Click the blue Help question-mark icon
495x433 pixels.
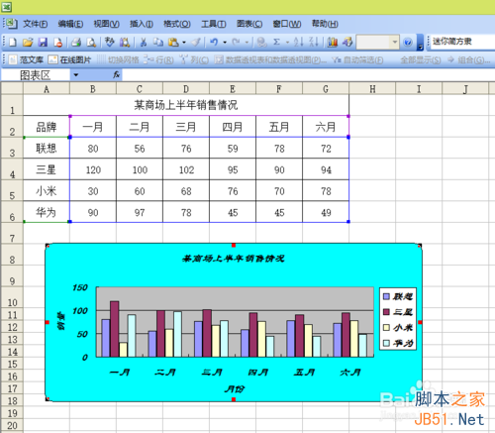point(408,43)
